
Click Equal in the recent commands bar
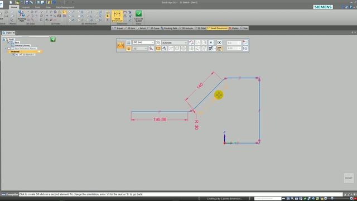point(118,28)
